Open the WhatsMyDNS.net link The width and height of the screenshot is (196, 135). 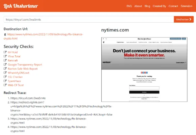pos(19,73)
